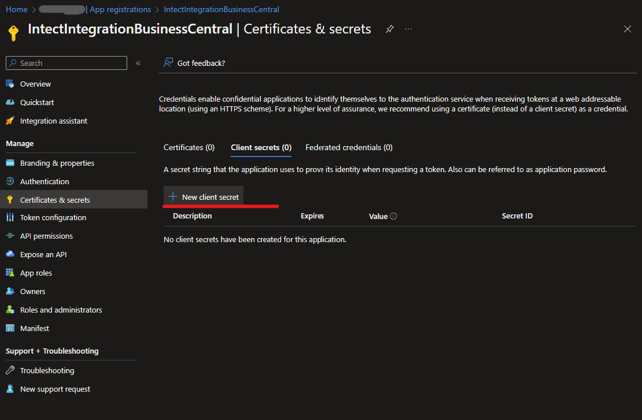Sort by the Expires column header
The image size is (642, 420).
(312, 216)
